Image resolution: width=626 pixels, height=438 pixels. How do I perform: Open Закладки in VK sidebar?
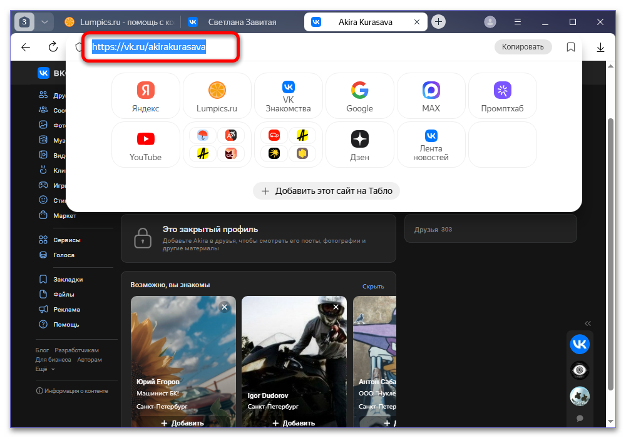[68, 280]
